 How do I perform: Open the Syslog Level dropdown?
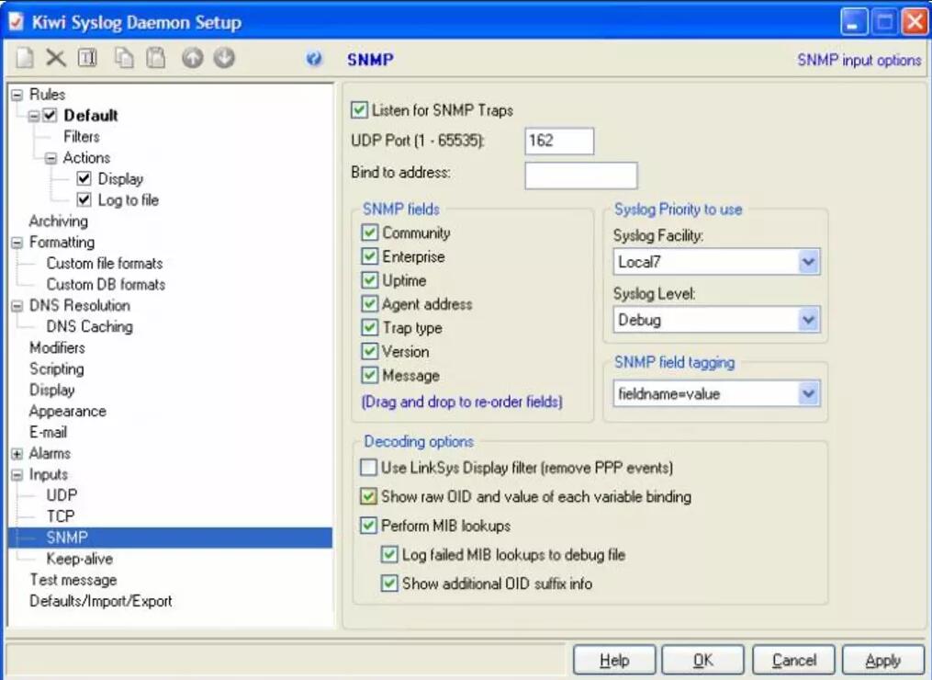click(808, 320)
